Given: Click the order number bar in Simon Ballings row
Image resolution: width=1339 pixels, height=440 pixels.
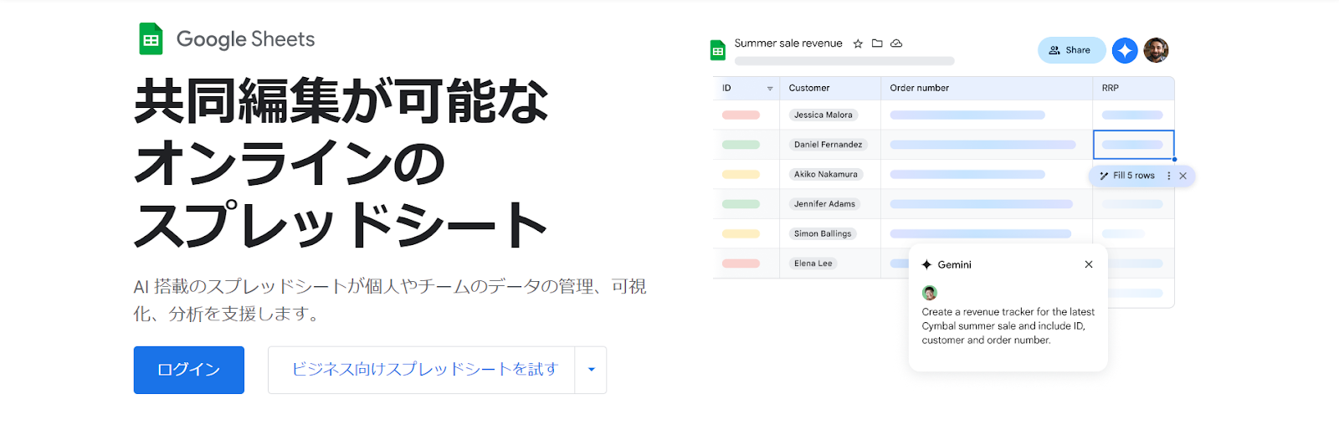Looking at the screenshot, I should [x=980, y=234].
